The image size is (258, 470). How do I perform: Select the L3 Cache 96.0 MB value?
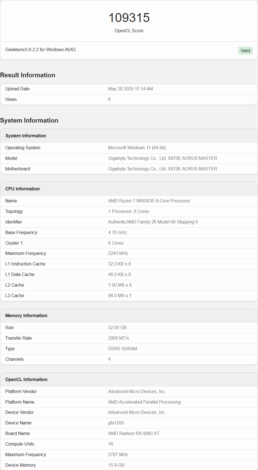coord(120,295)
